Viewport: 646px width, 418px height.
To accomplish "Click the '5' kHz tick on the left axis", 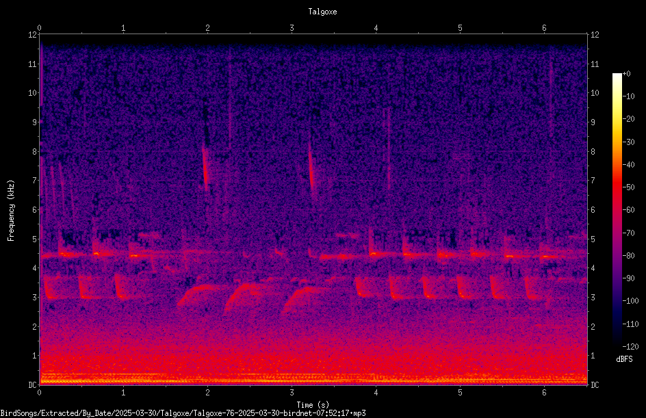I will pos(35,239).
